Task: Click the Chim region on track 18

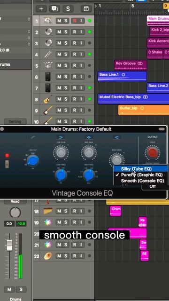Action: pos(115,211)
